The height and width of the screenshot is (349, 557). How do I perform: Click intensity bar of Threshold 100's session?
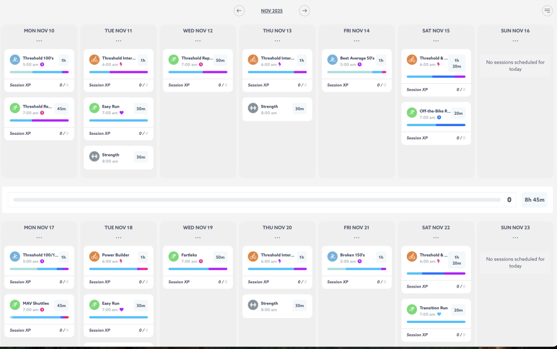pos(39,72)
